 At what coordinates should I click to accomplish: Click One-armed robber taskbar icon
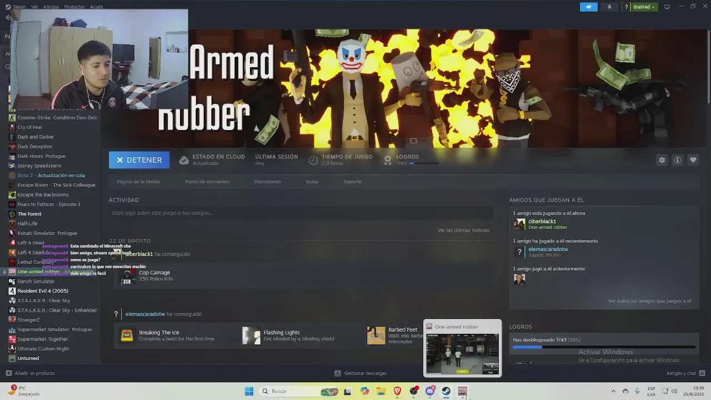(x=462, y=391)
